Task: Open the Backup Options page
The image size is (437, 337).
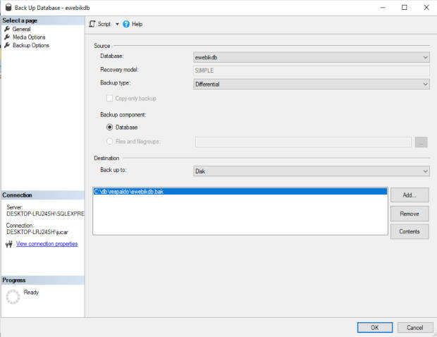Action: (x=31, y=45)
